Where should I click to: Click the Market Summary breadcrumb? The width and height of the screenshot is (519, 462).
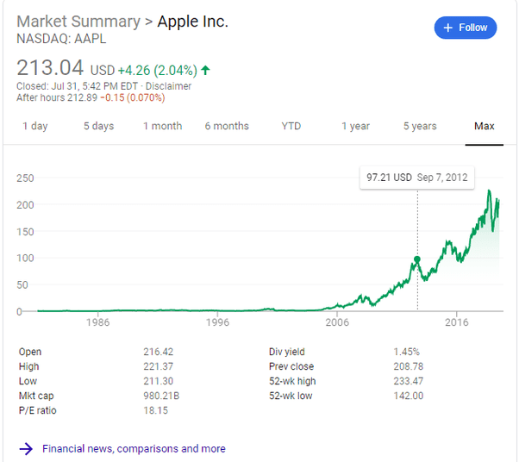click(x=78, y=22)
